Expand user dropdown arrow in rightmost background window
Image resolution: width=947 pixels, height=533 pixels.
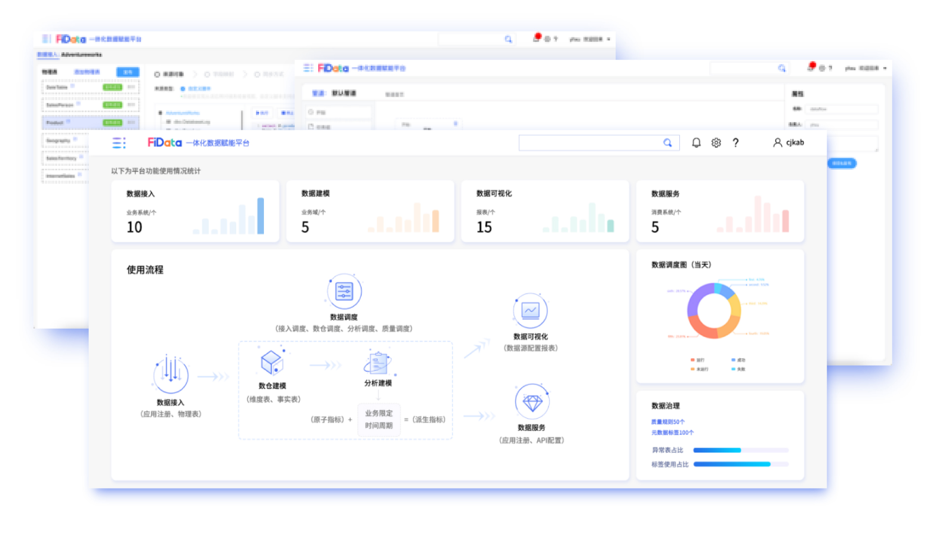tap(885, 68)
